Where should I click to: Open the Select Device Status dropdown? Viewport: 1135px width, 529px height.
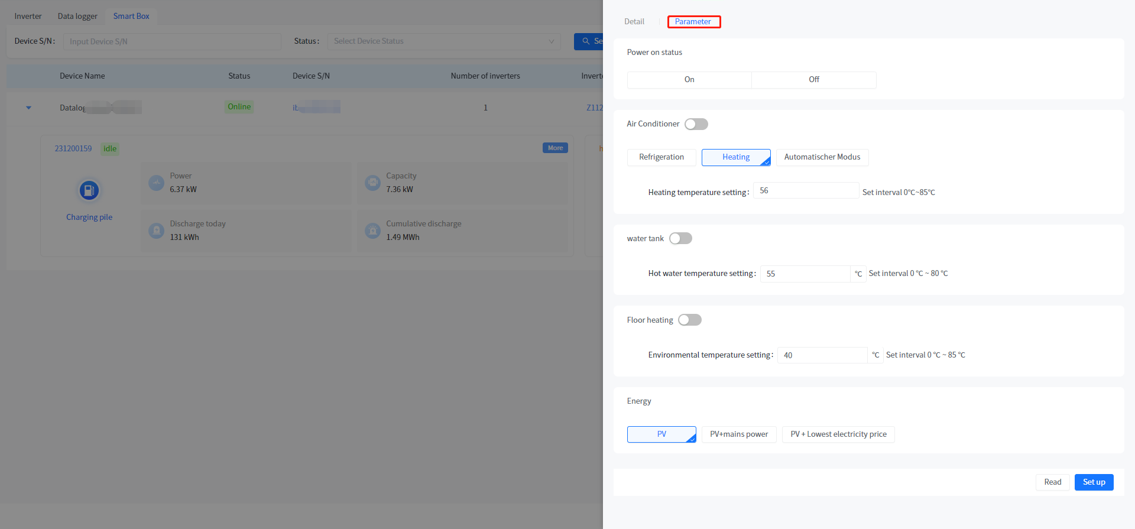443,41
